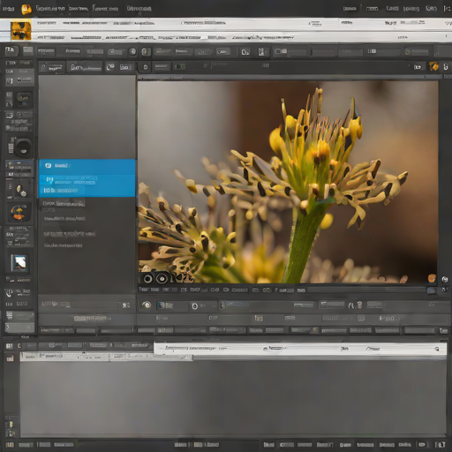
Task: Click the white bar above the timeline area
Action: pos(300,349)
